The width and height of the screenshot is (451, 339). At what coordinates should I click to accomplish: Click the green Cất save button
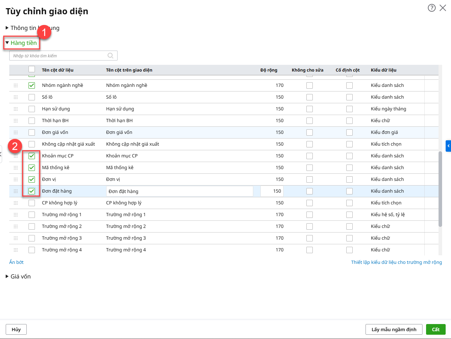[436, 329]
